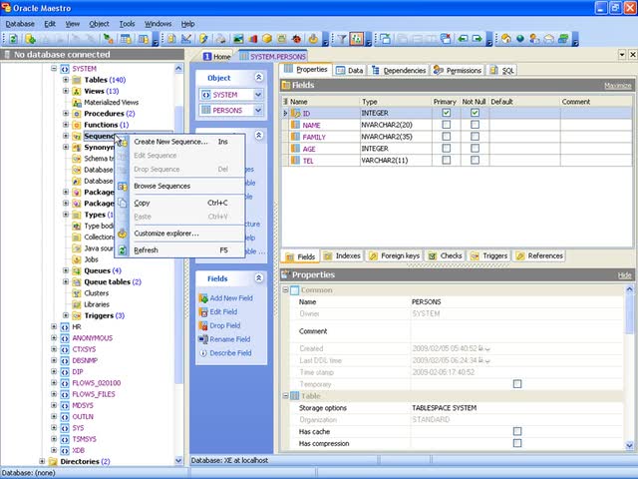Collapse the SYSTEM schema node
The width and height of the screenshot is (638, 479).
(54, 69)
